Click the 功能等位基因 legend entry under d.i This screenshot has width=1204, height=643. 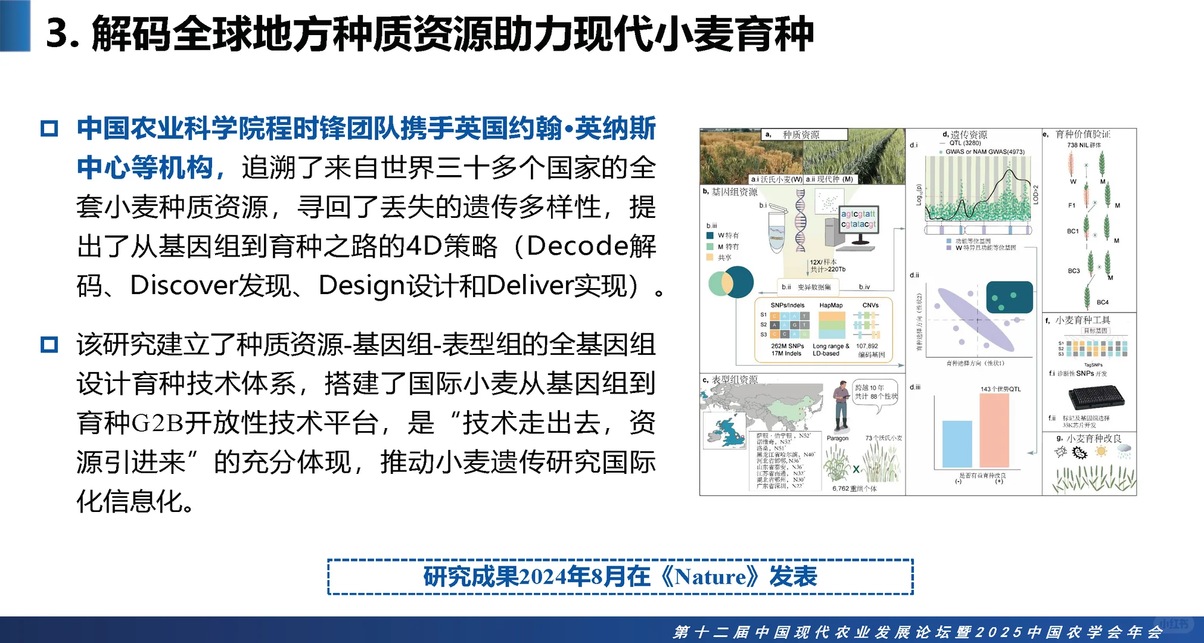coord(968,241)
